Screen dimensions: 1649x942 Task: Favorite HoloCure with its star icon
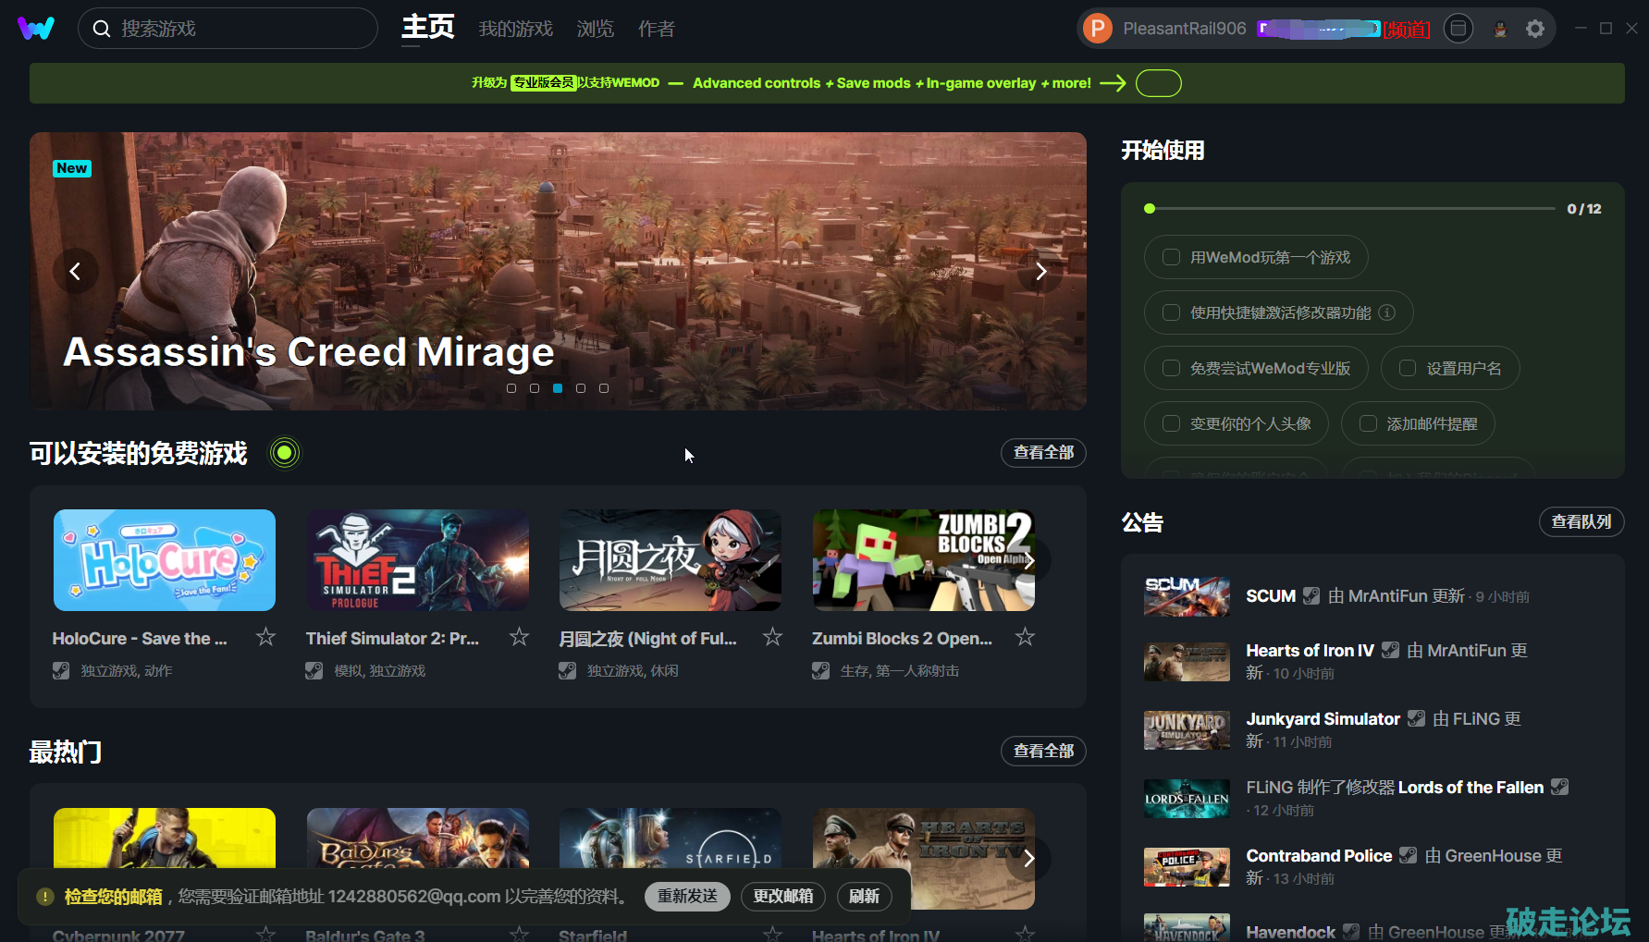click(x=265, y=637)
